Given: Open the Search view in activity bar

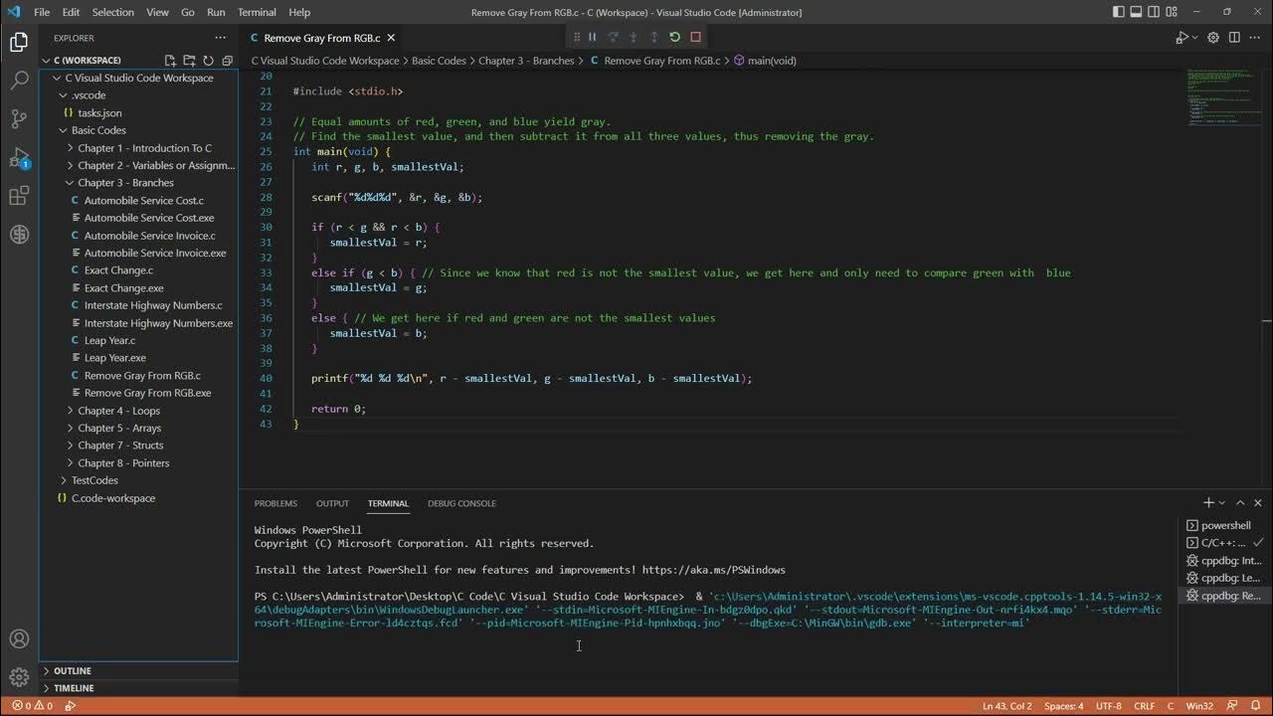Looking at the screenshot, I should point(19,81).
